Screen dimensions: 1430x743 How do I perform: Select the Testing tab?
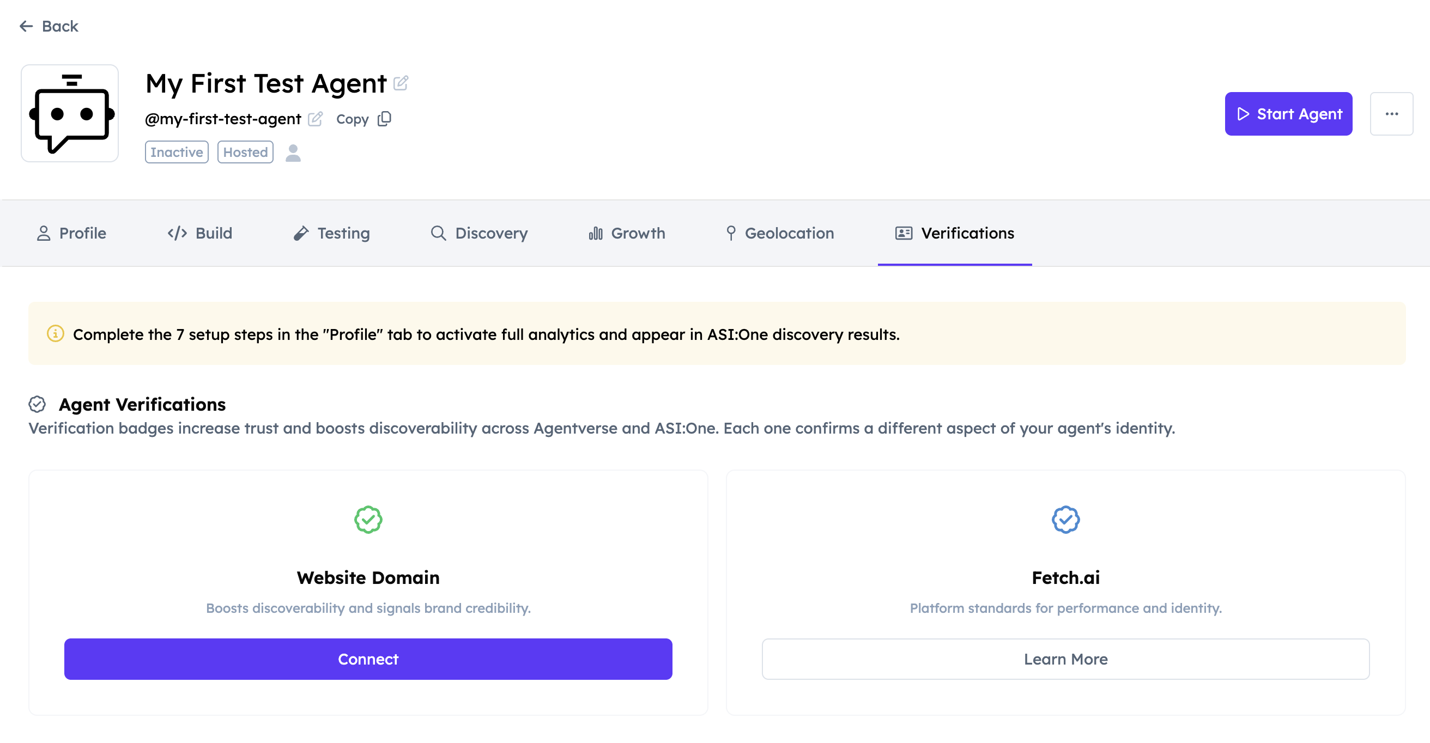(332, 233)
